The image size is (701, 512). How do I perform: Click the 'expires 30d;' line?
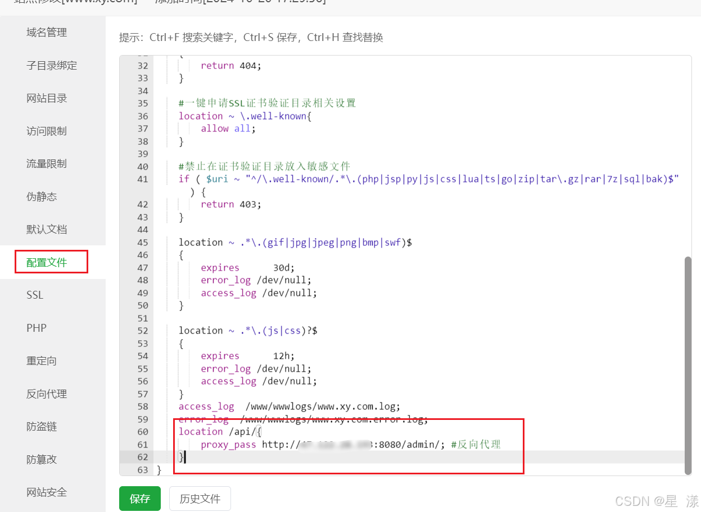click(x=248, y=268)
